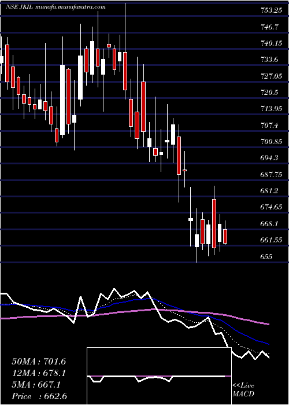Click the 50MA : 701.6 reading
This screenshot has height=405, width=289.
pyautogui.click(x=39, y=362)
